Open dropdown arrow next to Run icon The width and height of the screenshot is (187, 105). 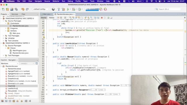[70, 9]
